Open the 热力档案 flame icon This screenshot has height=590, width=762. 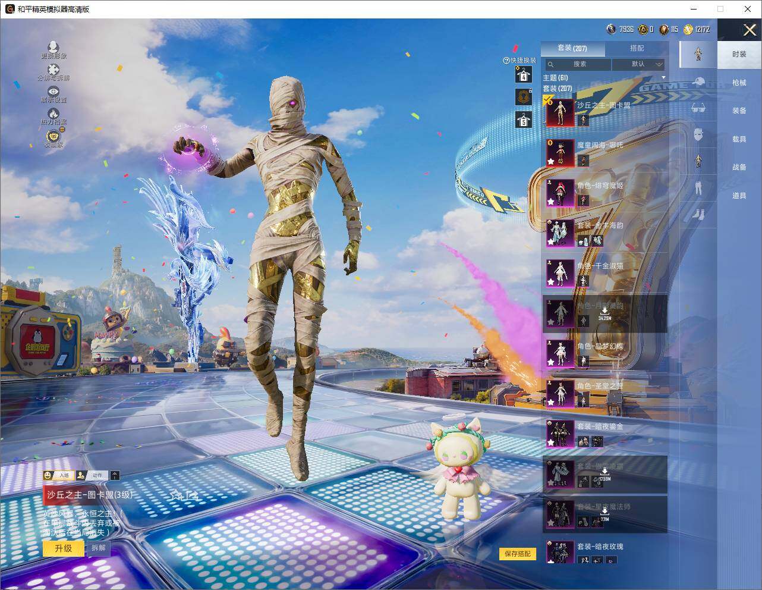coord(53,114)
